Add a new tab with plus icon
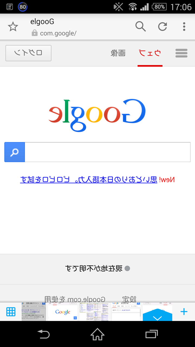This screenshot has height=347, width=195. [184, 312]
